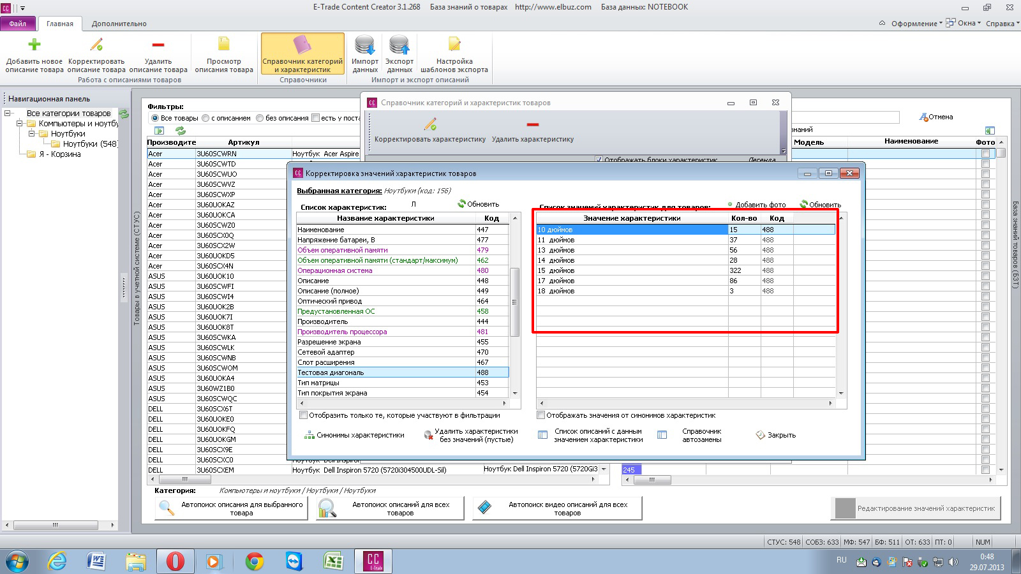
Task: Open Файл menu
Action: [18, 24]
